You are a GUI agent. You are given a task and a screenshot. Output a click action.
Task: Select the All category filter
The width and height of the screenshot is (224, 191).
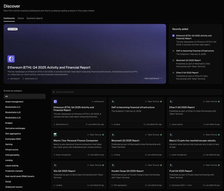pos(7,96)
